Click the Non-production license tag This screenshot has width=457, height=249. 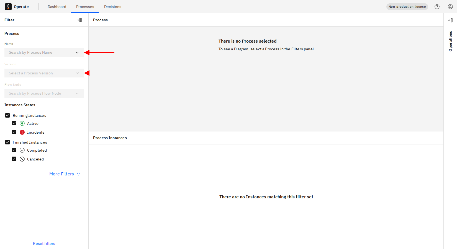(x=407, y=7)
